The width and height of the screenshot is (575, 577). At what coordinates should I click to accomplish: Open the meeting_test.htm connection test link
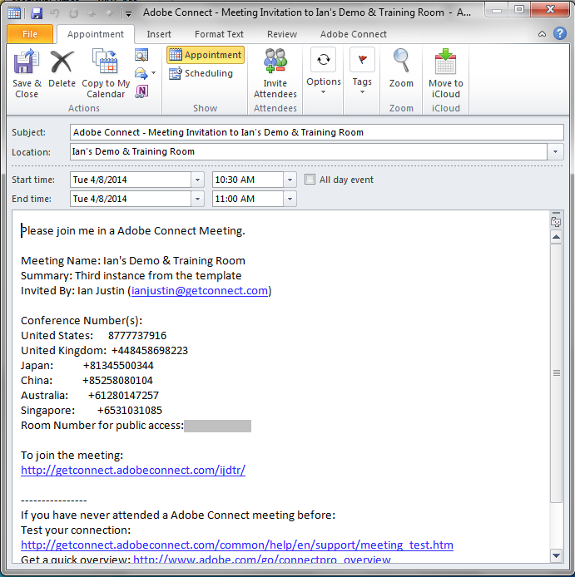pos(237,545)
